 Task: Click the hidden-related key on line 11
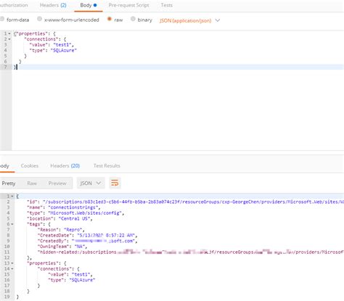(191, 252)
